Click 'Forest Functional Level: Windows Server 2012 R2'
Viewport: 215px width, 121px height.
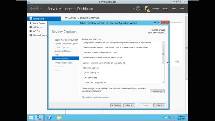point(103,58)
